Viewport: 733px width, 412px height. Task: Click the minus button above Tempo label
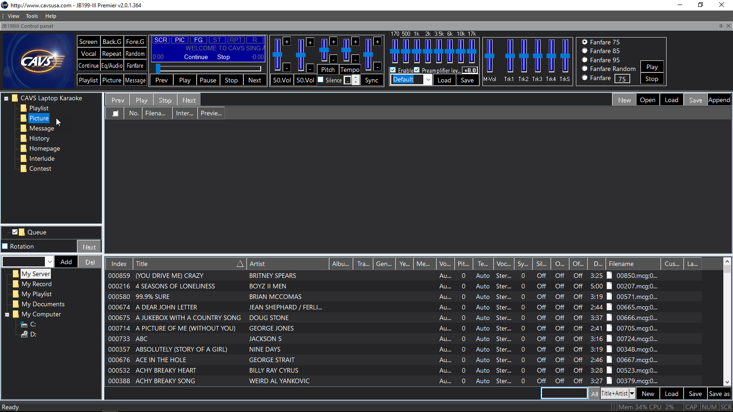click(x=356, y=59)
